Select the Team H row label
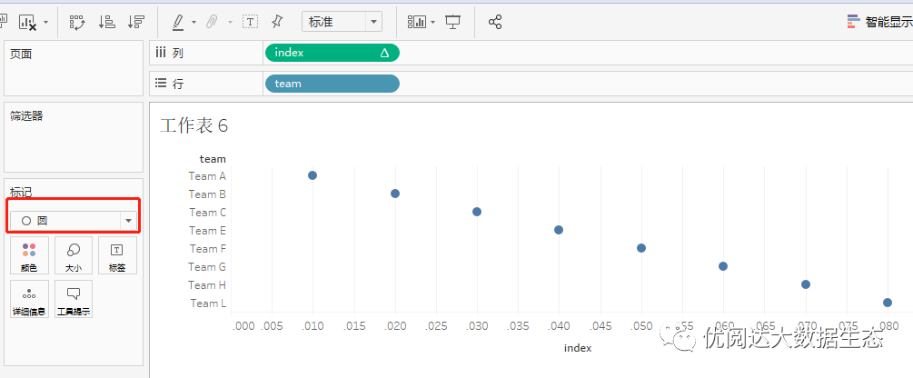Image resolution: width=913 pixels, height=378 pixels. pyautogui.click(x=207, y=284)
